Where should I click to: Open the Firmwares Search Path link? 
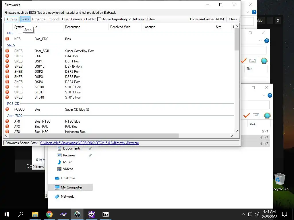[90, 143]
